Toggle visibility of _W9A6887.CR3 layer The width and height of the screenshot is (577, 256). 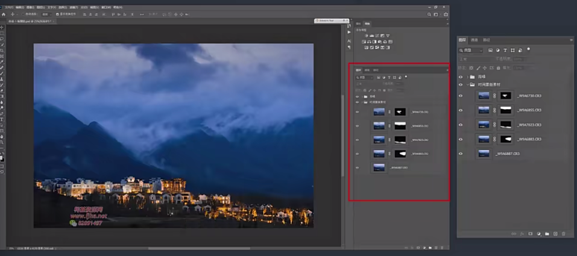click(461, 154)
